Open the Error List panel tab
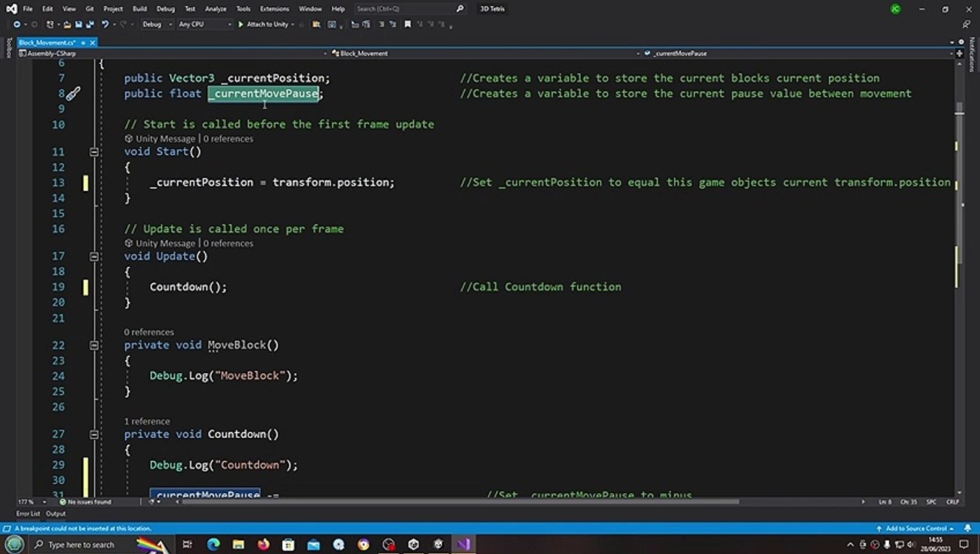Viewport: 980px width, 554px height. 28,513
